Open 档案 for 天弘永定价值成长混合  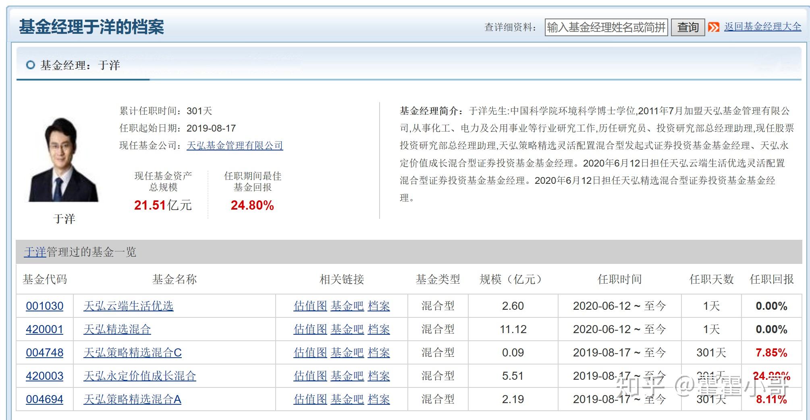(379, 376)
